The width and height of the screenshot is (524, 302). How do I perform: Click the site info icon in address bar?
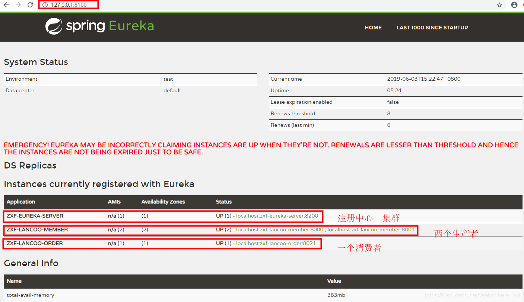pyautogui.click(x=45, y=5)
